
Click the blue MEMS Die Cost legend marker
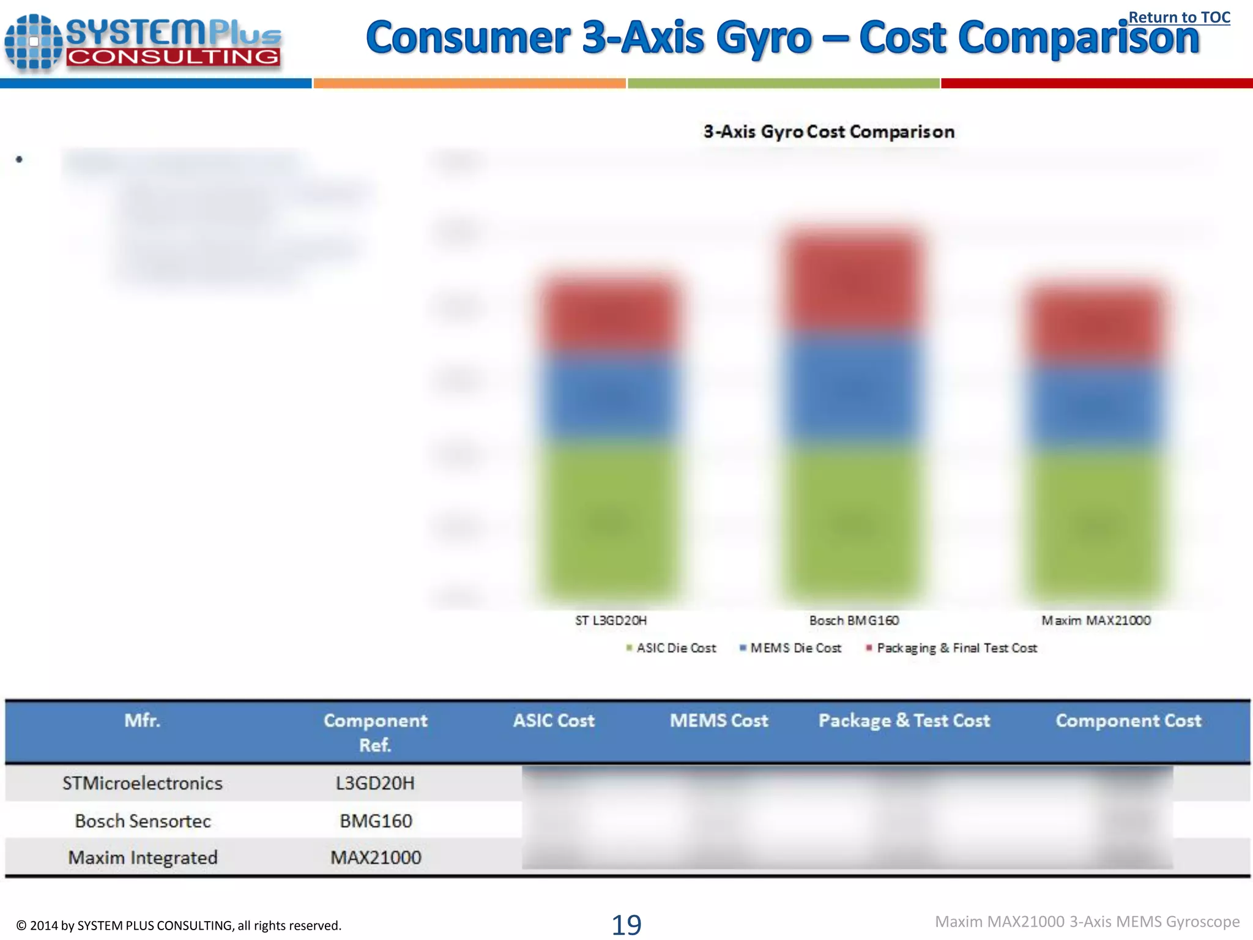tap(743, 647)
